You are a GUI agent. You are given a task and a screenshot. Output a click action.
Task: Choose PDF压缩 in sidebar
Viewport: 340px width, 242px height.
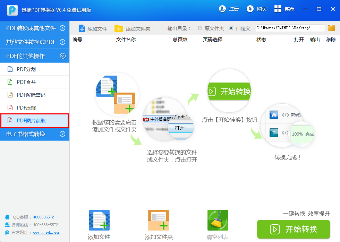coord(35,107)
